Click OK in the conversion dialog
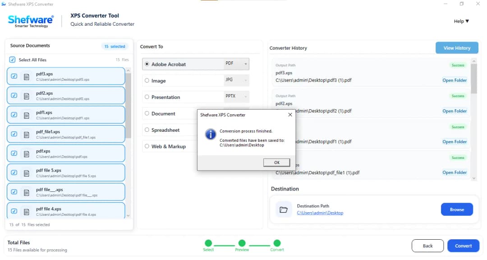The width and height of the screenshot is (487, 260). 277,162
